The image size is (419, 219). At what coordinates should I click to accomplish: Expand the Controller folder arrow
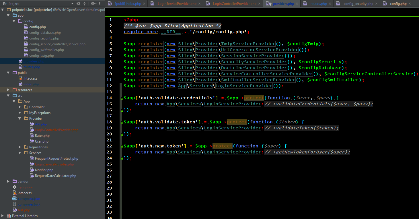20,107
